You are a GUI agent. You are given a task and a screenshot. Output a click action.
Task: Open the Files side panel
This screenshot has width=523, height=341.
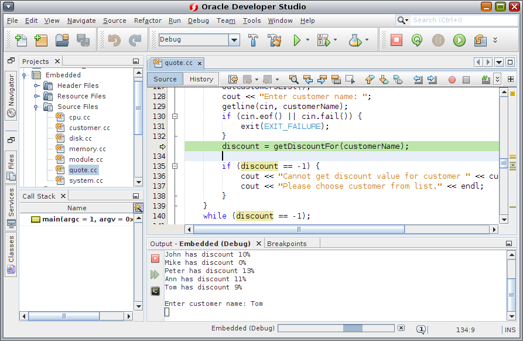(x=11, y=167)
